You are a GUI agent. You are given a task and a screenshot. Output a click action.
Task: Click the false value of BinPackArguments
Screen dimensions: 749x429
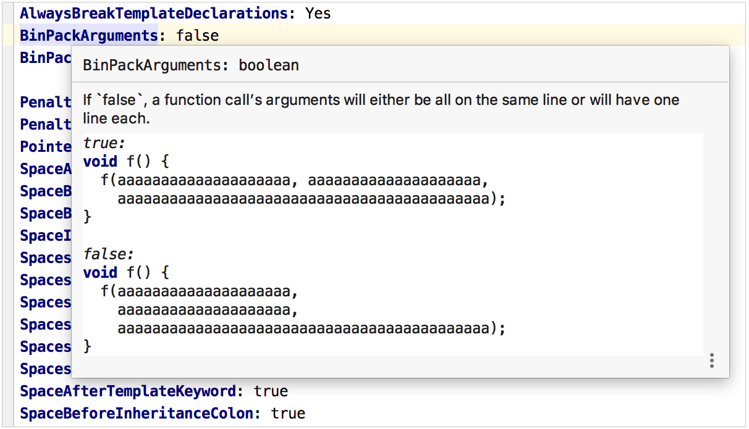click(198, 35)
